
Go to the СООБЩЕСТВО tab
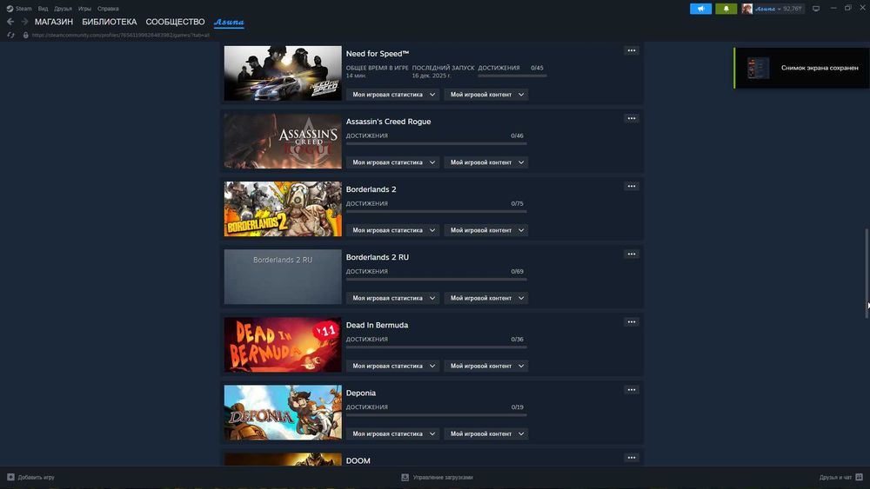click(176, 22)
